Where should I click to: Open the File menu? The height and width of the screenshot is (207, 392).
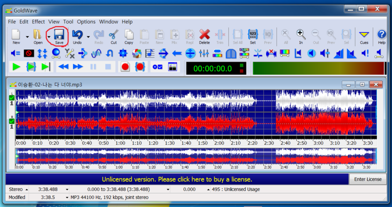12,22
